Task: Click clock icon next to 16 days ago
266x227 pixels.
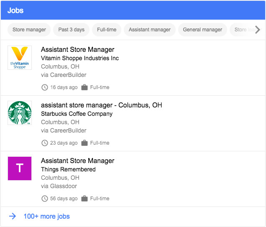Action: tap(45, 87)
